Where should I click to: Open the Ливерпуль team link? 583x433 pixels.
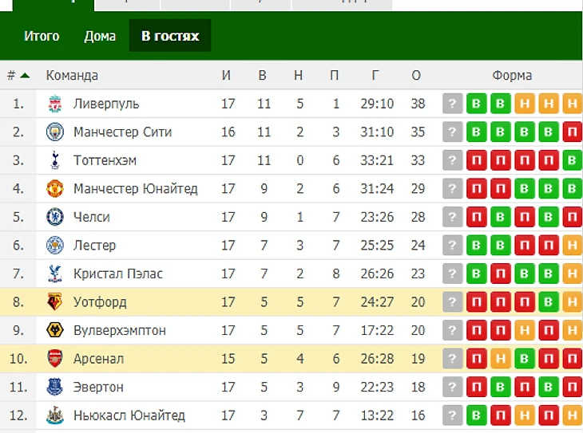tap(106, 104)
